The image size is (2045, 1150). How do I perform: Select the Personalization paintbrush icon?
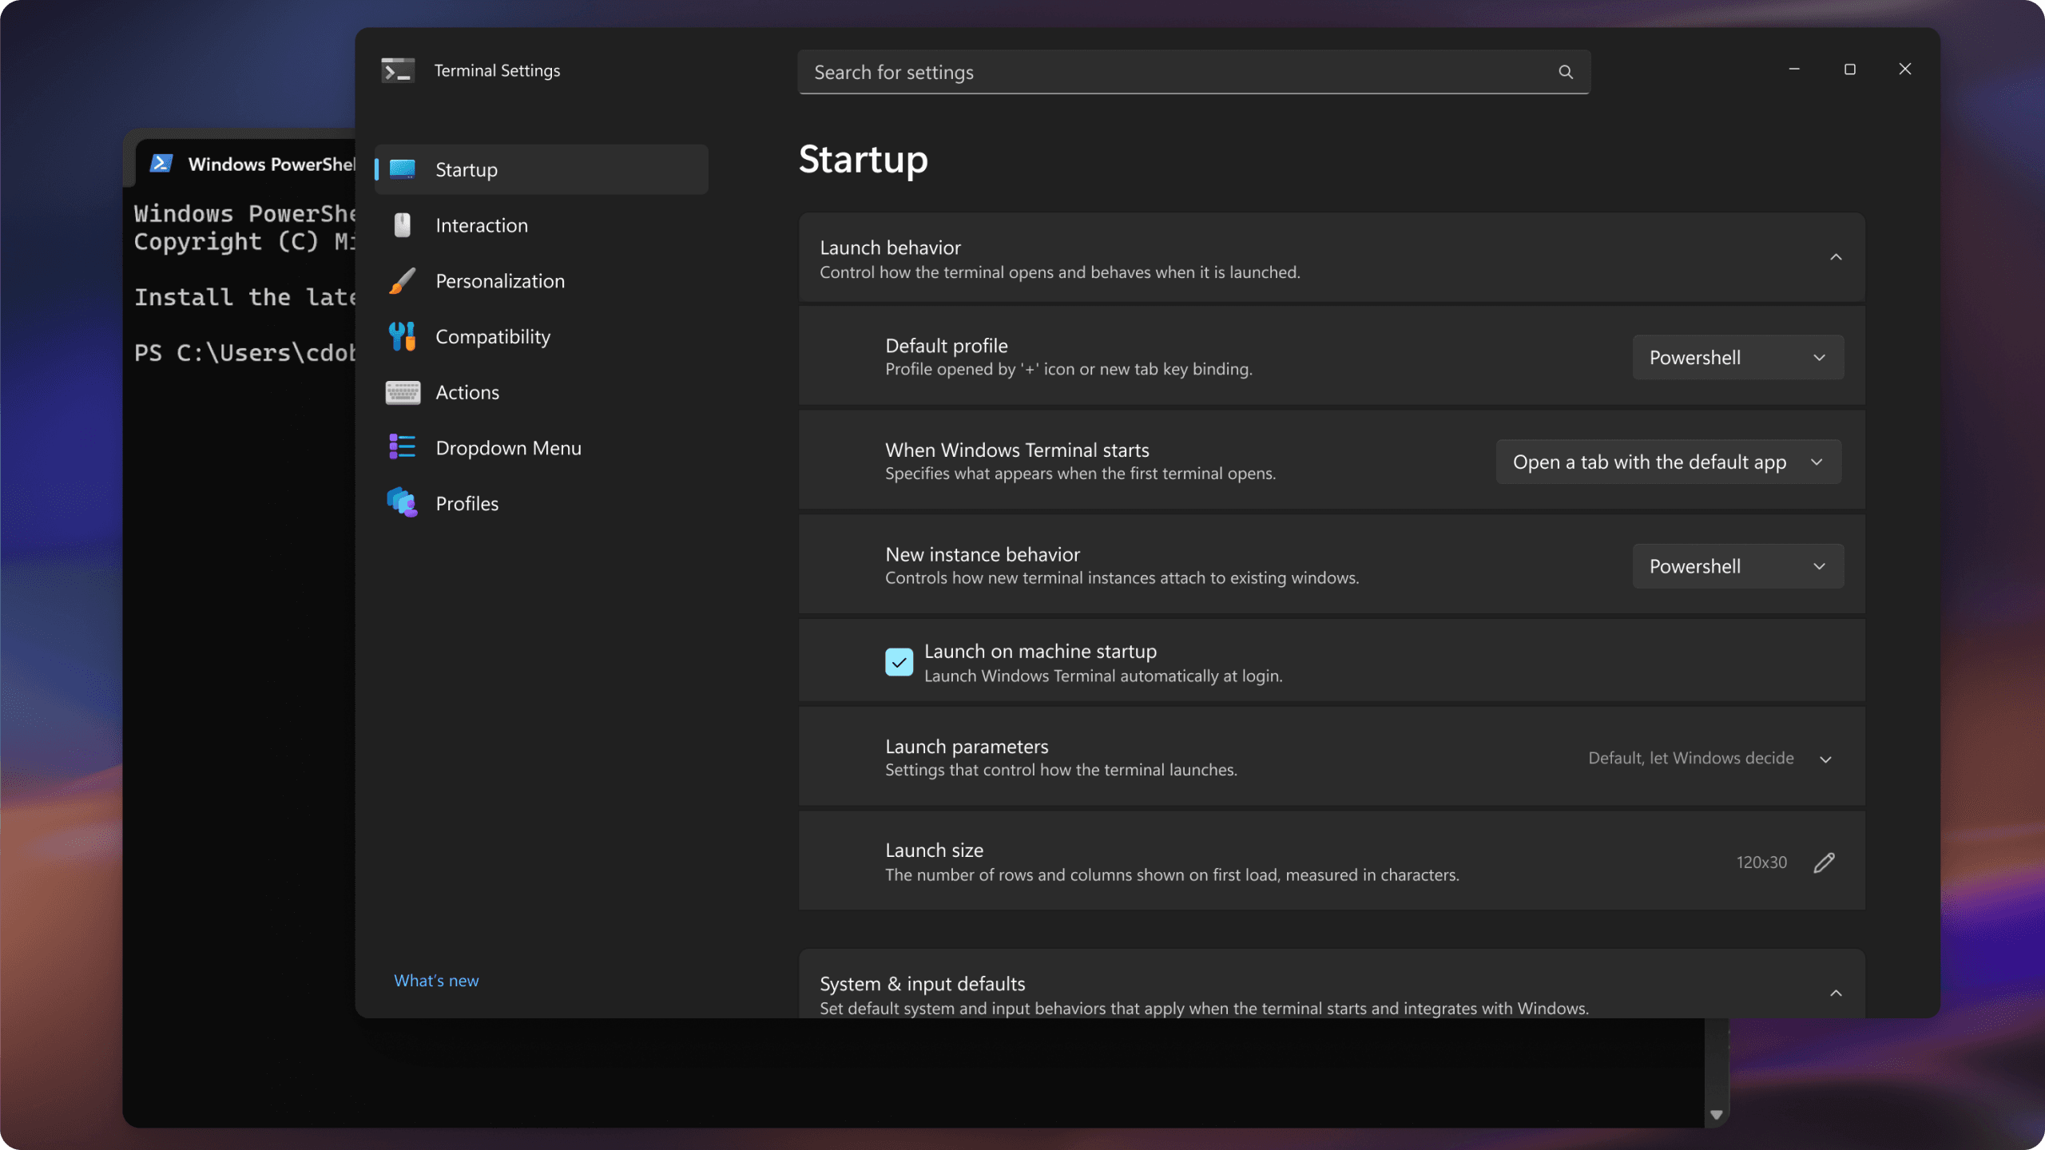402,281
